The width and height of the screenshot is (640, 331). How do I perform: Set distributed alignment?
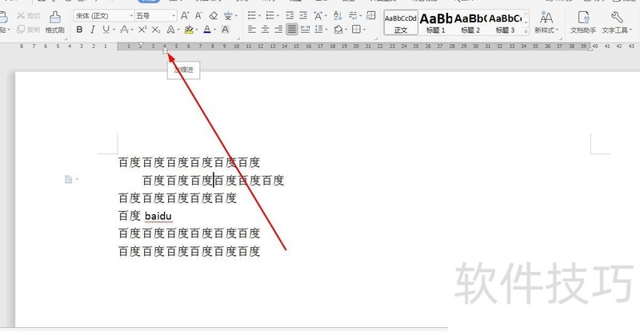click(x=305, y=30)
